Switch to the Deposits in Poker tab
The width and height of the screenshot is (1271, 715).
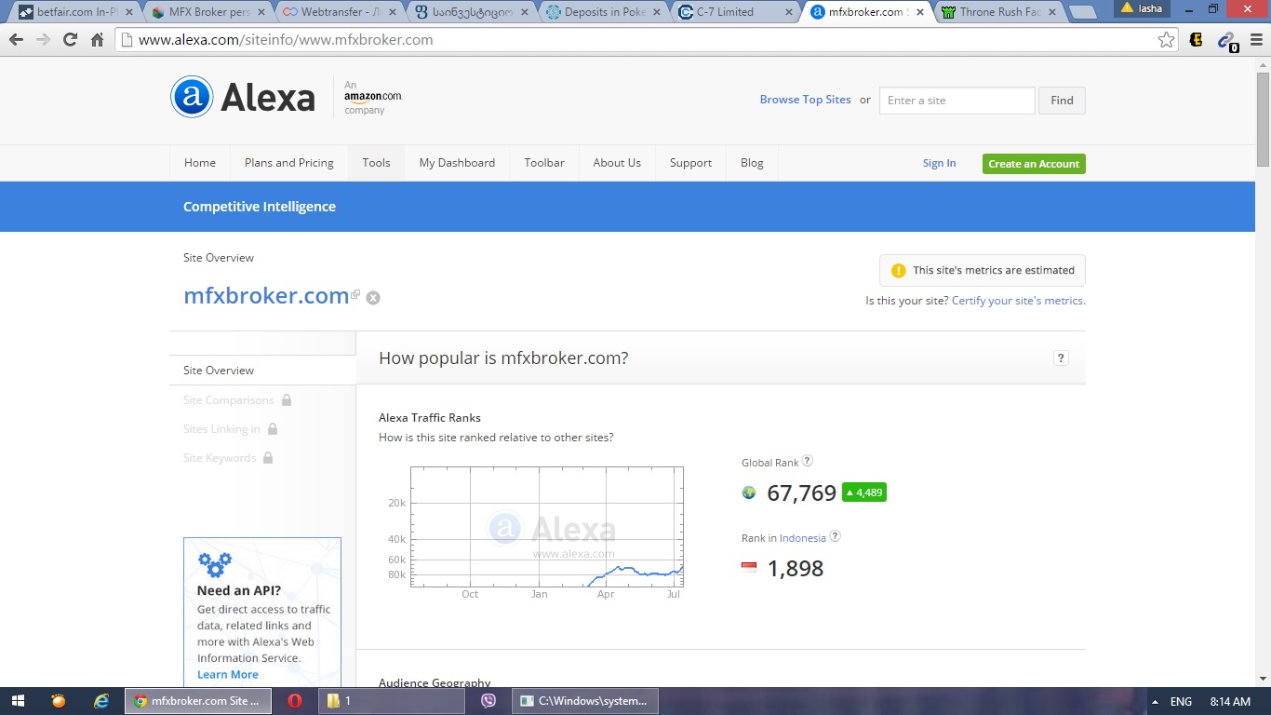(605, 12)
